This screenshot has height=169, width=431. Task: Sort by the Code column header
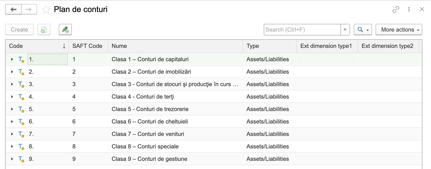[37, 46]
